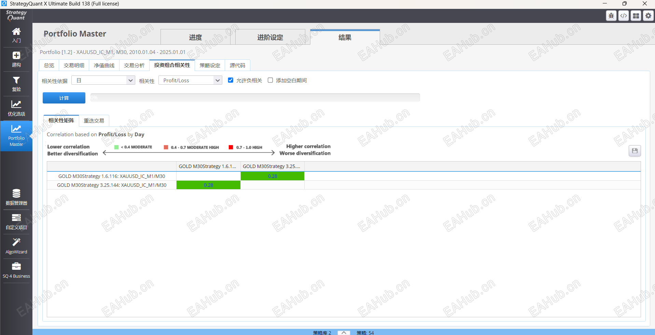
Task: Click the StrategyQuant logo
Action: tap(16, 15)
